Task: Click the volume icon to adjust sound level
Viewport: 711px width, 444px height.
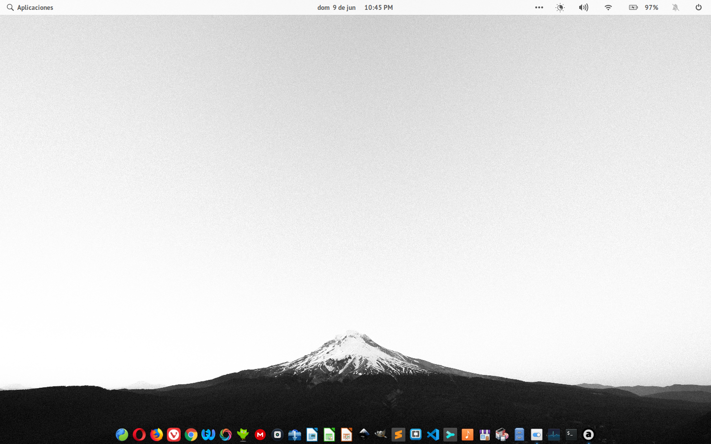Action: (584, 7)
